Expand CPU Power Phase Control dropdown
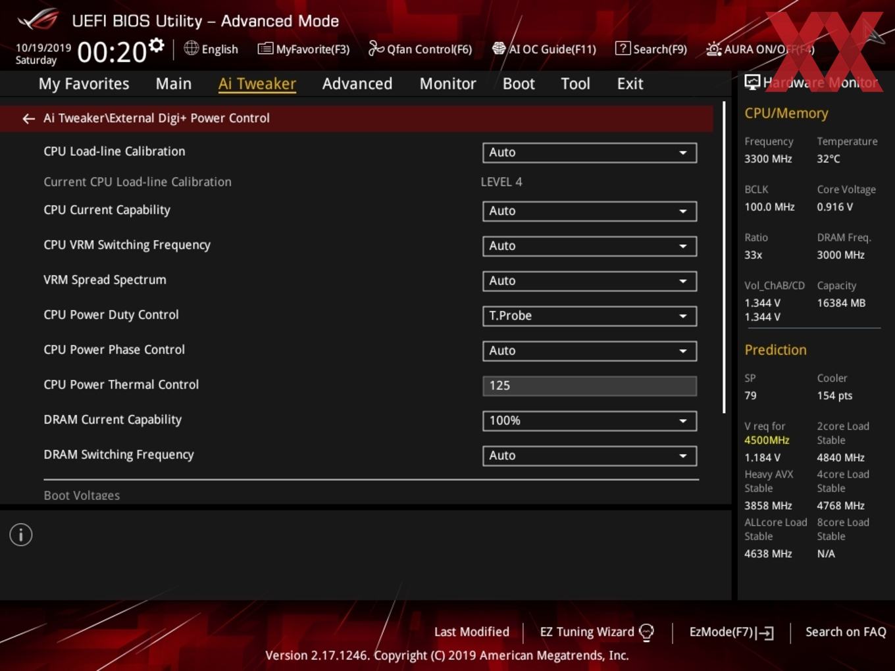895x671 pixels. coord(590,351)
